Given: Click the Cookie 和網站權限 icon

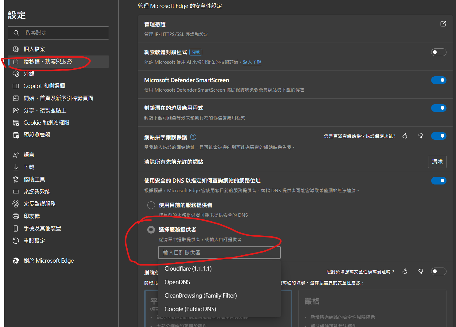Looking at the screenshot, I should click(16, 123).
